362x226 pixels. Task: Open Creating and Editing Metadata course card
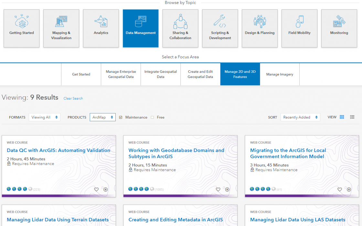point(176,220)
